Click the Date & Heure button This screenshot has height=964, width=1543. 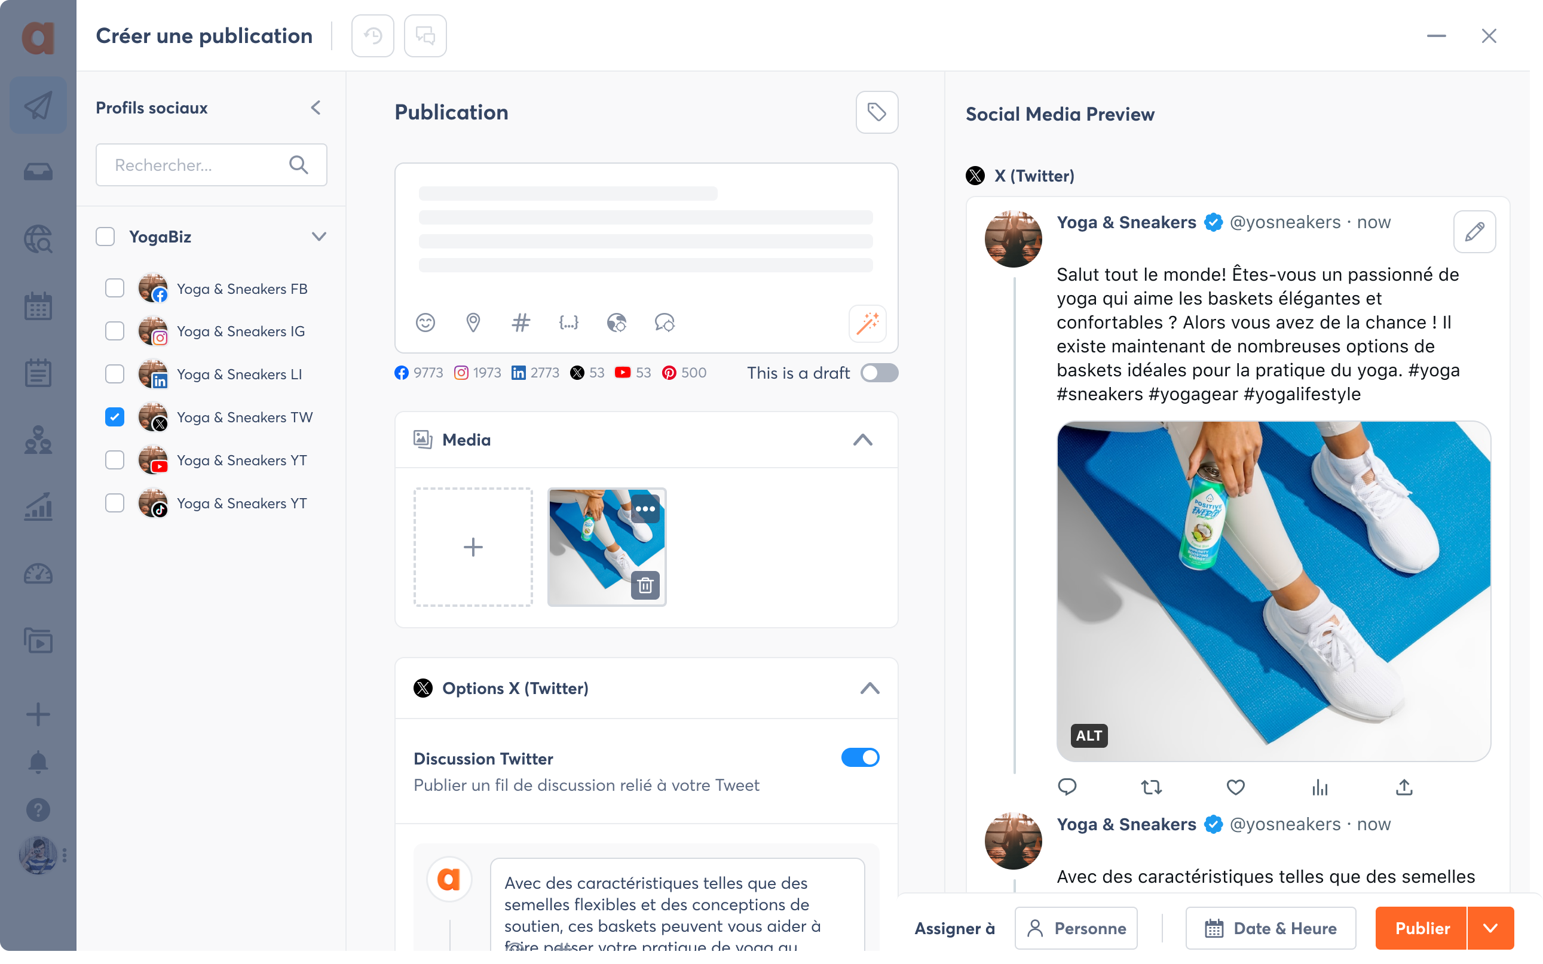1270,928
